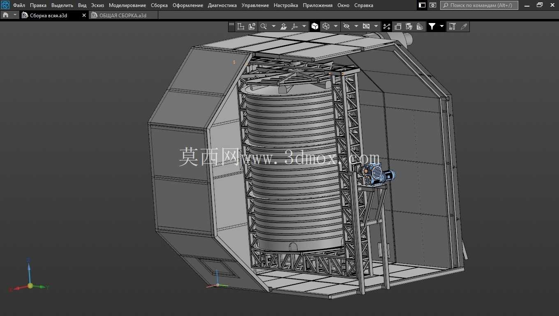Expand the wireframe display dropdown arrow
The width and height of the screenshot is (559, 316).
336,26
